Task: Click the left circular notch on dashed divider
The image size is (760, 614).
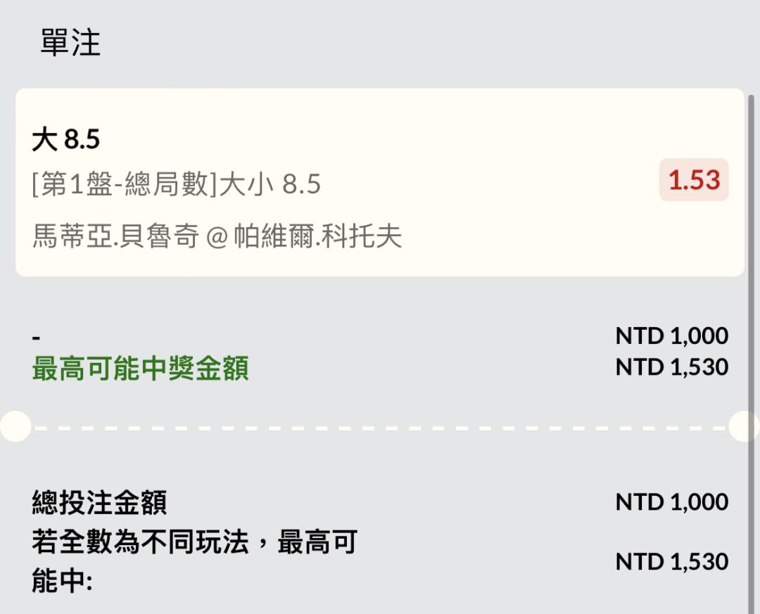Action: point(15,426)
